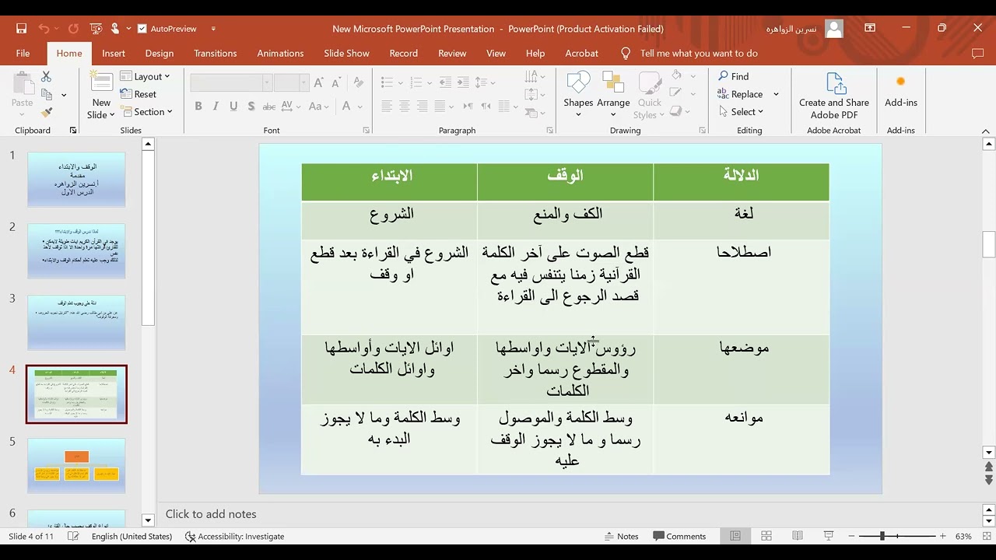Click the Ribbon Display Options icon
The width and height of the screenshot is (996, 560).
870,28
